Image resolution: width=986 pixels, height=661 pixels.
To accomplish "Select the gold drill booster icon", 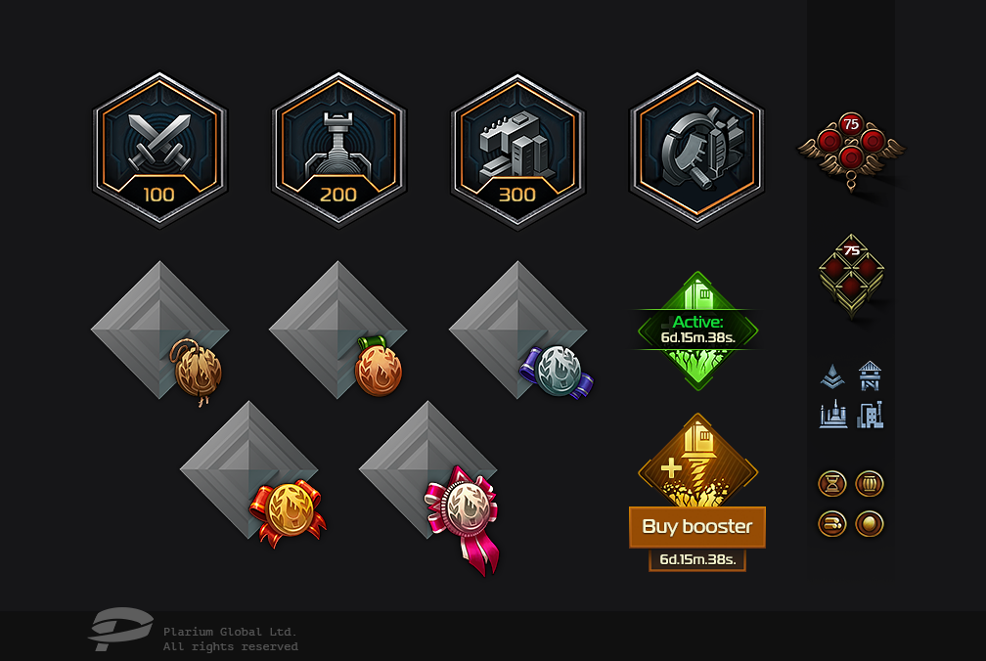I will [697, 461].
